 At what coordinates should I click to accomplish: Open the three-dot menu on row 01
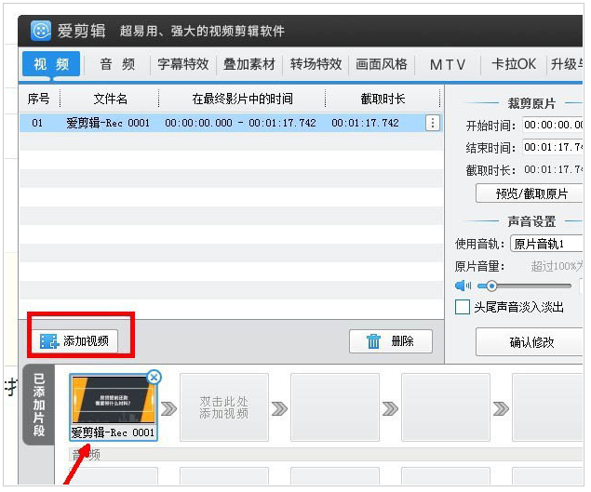click(x=433, y=123)
